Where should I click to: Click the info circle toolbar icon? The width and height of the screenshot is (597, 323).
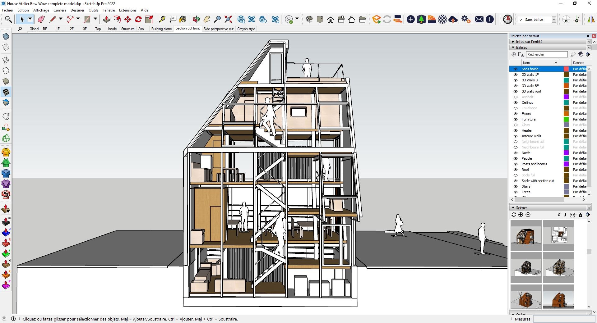tap(490, 19)
